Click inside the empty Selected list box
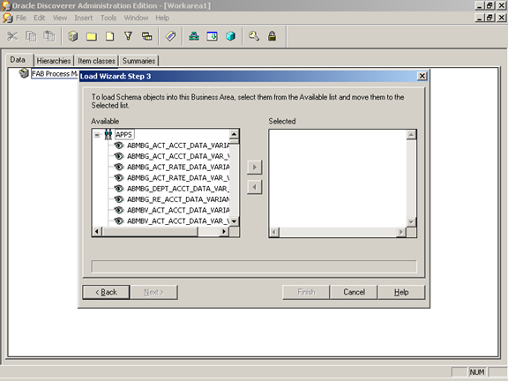This screenshot has height=381, width=508. click(x=338, y=178)
